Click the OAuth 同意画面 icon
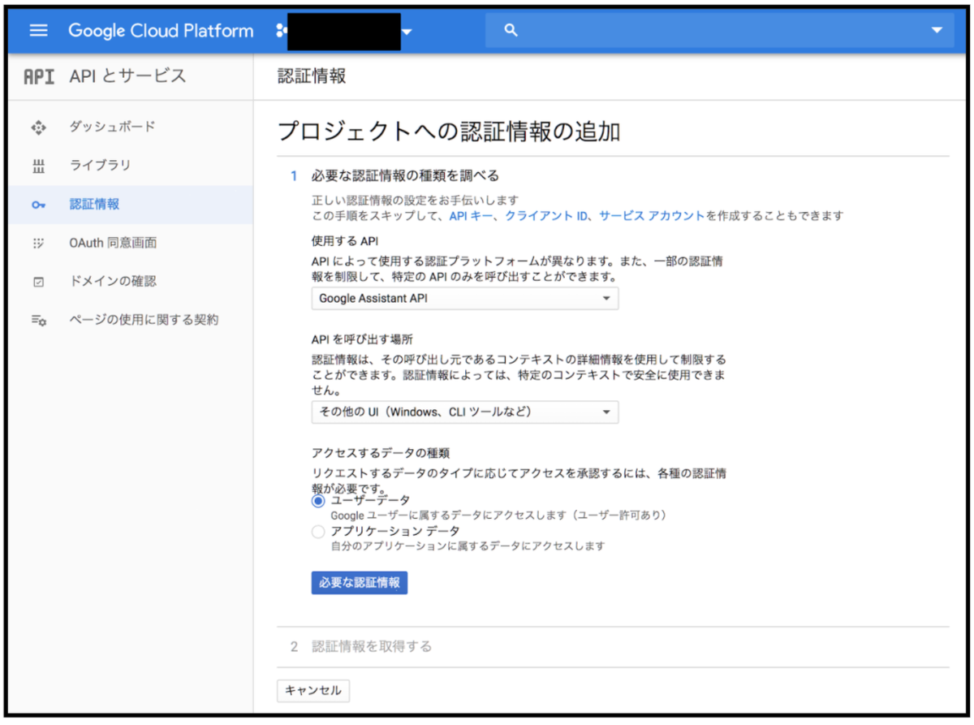 [x=38, y=244]
